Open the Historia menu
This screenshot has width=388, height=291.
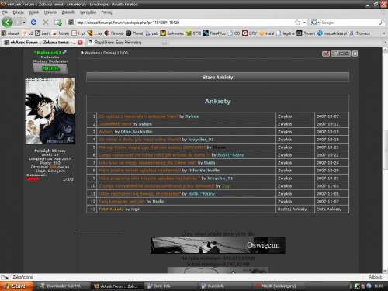click(x=50, y=12)
